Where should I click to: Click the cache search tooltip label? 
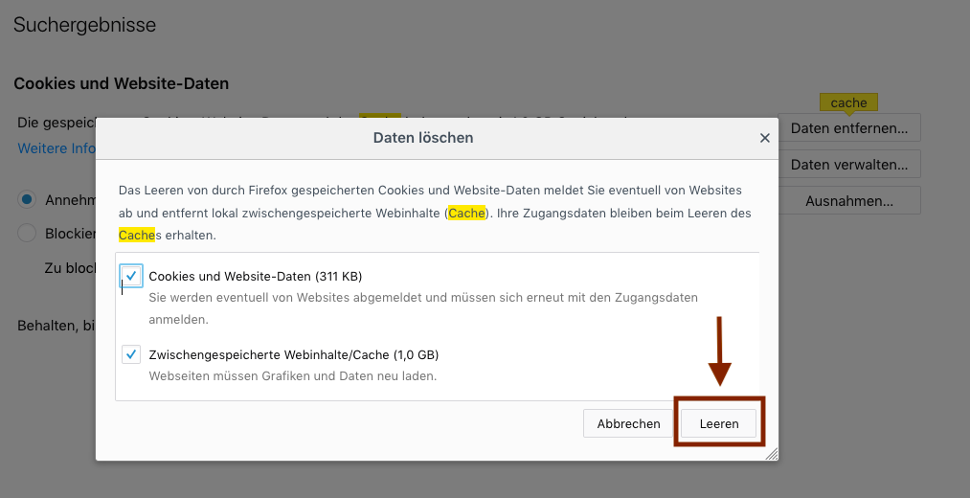click(848, 102)
